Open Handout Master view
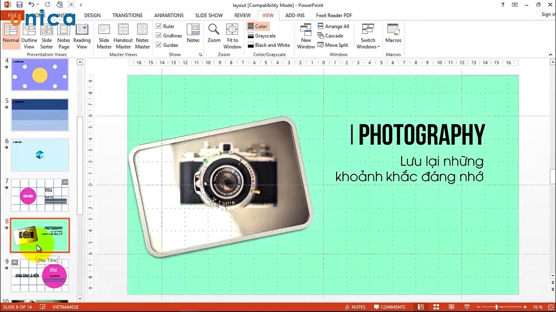 point(123,36)
